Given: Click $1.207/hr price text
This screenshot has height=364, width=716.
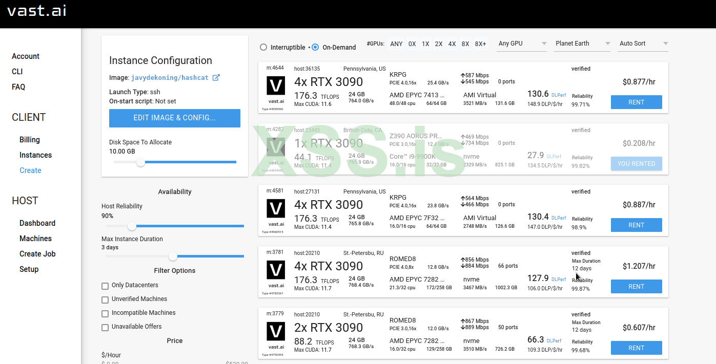Looking at the screenshot, I should [x=639, y=266].
